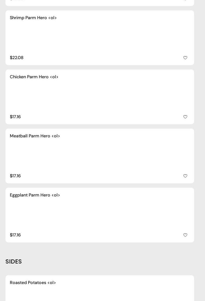
Task: Click blank middle of Shrimp Parm Hero card
Action: coord(100,38)
